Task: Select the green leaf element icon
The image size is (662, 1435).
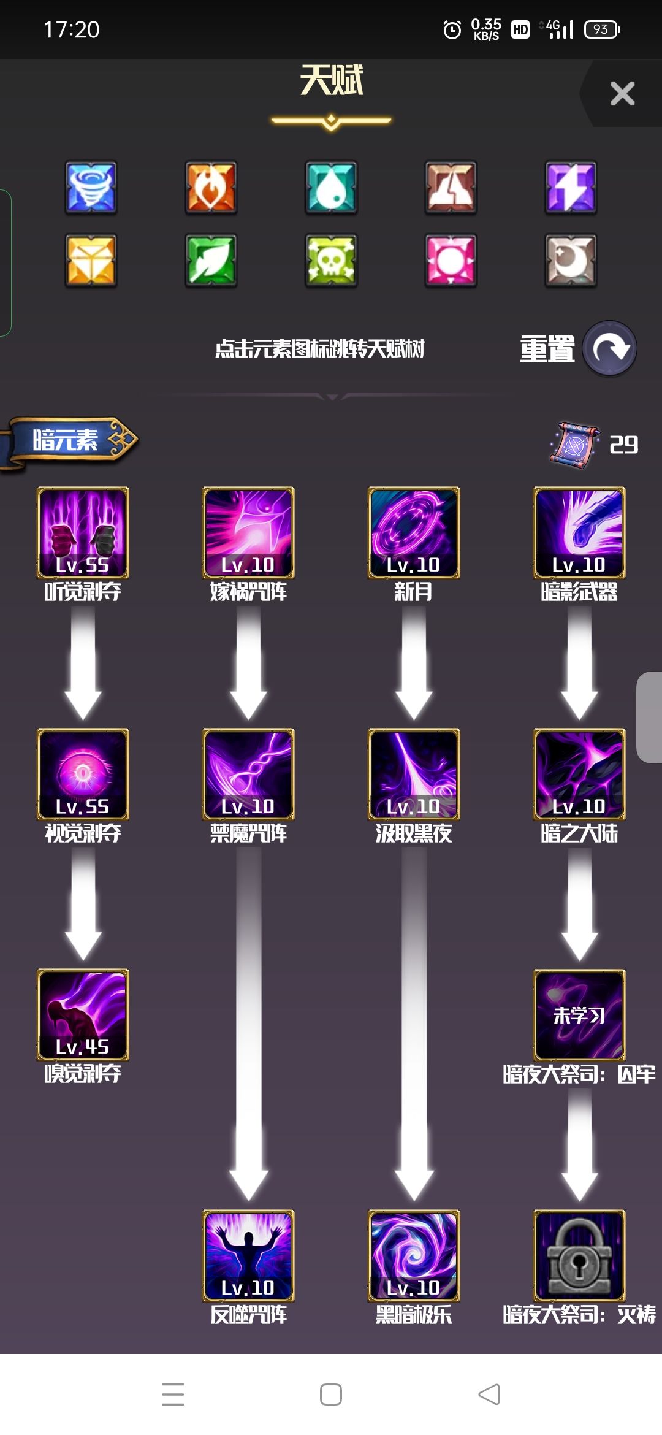Action: [211, 261]
